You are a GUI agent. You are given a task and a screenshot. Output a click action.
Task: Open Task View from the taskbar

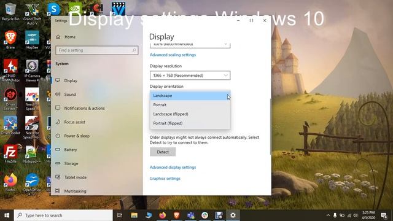tap(120, 215)
